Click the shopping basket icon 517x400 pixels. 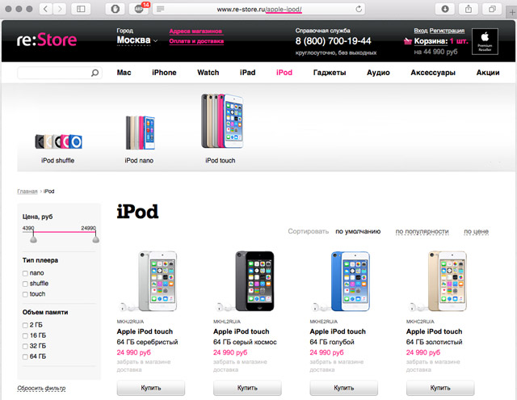tap(408, 41)
